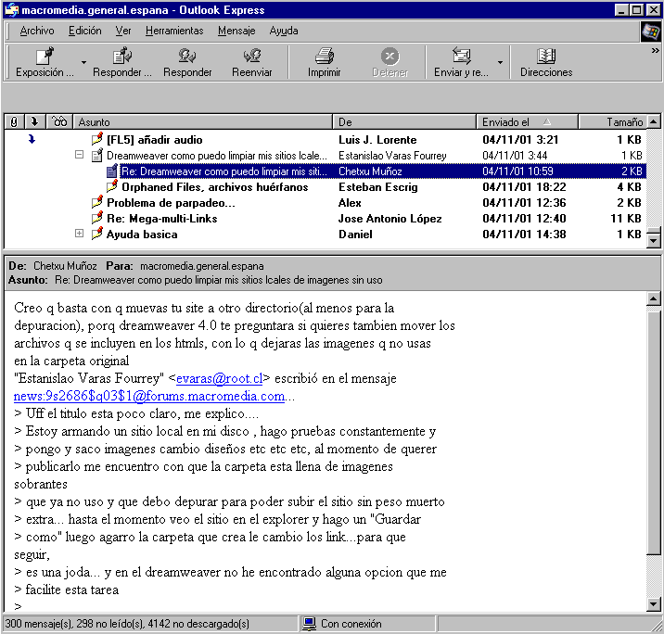Click message icon of Re: Mega-multi-Links
Screen dimensions: 664x634
pos(97,218)
